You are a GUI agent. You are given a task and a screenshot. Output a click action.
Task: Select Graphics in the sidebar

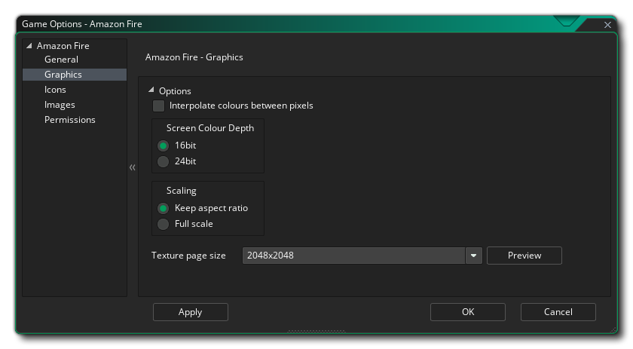coord(63,75)
